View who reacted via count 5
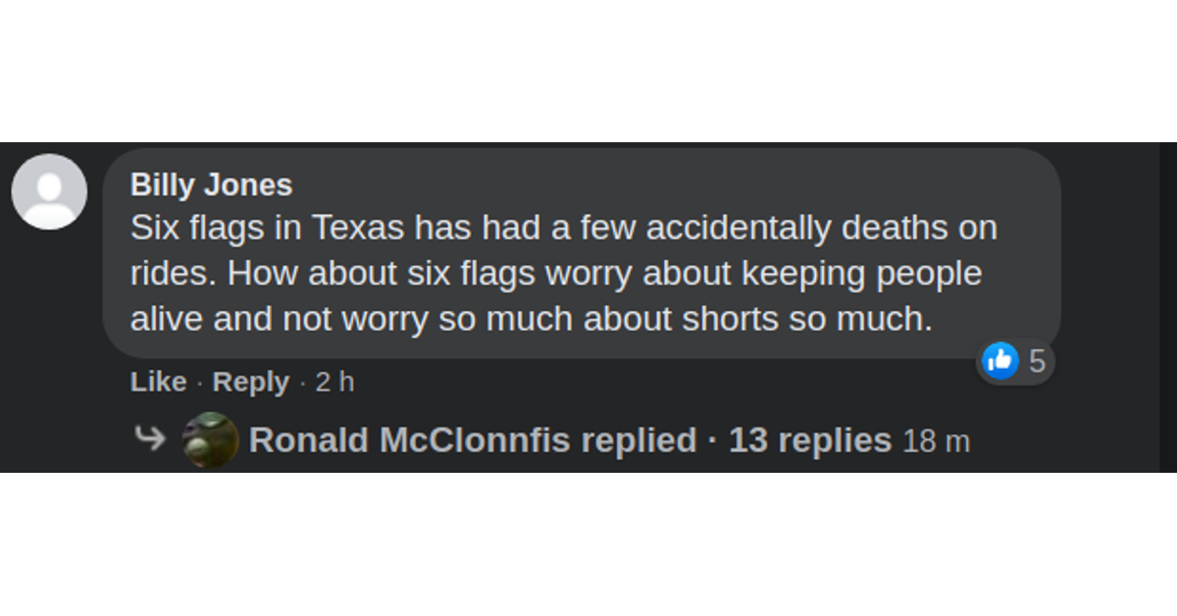 click(x=1037, y=362)
